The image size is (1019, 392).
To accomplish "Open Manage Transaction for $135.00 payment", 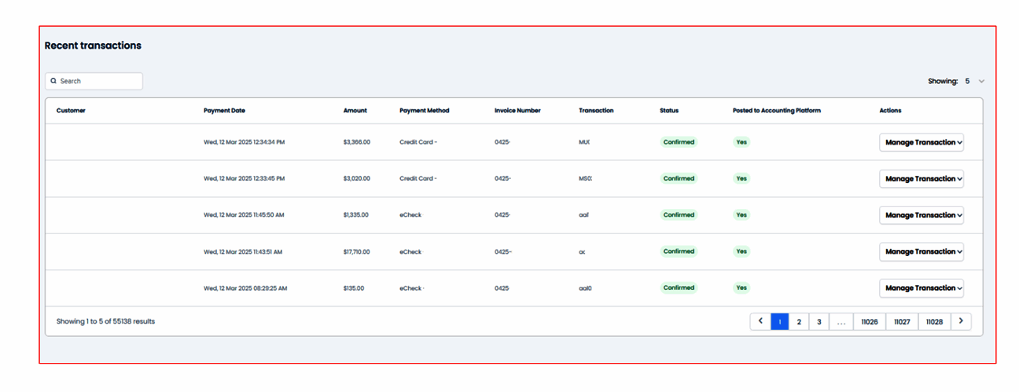I will click(921, 288).
